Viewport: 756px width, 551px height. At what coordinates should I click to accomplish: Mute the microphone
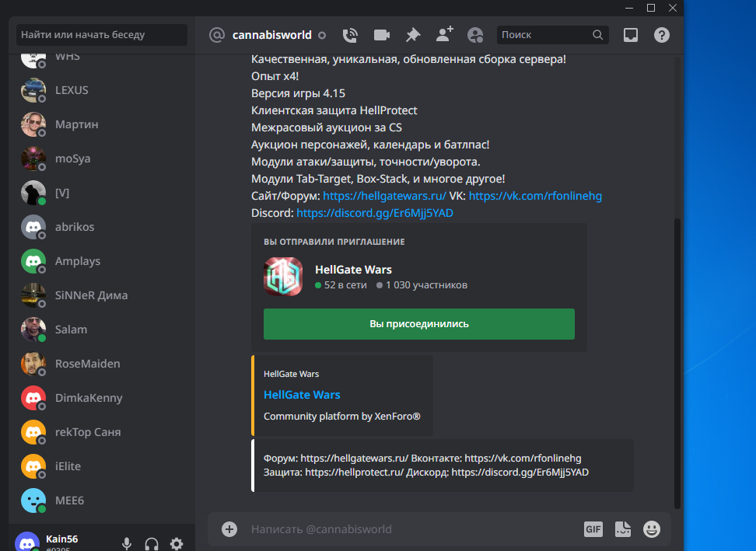point(127,544)
